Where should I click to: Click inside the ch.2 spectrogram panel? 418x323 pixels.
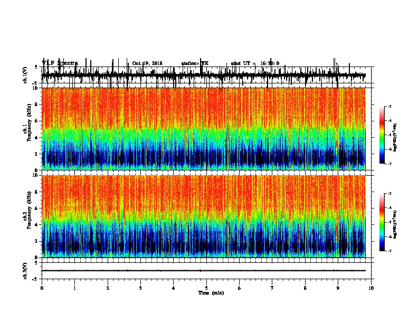(x=203, y=216)
